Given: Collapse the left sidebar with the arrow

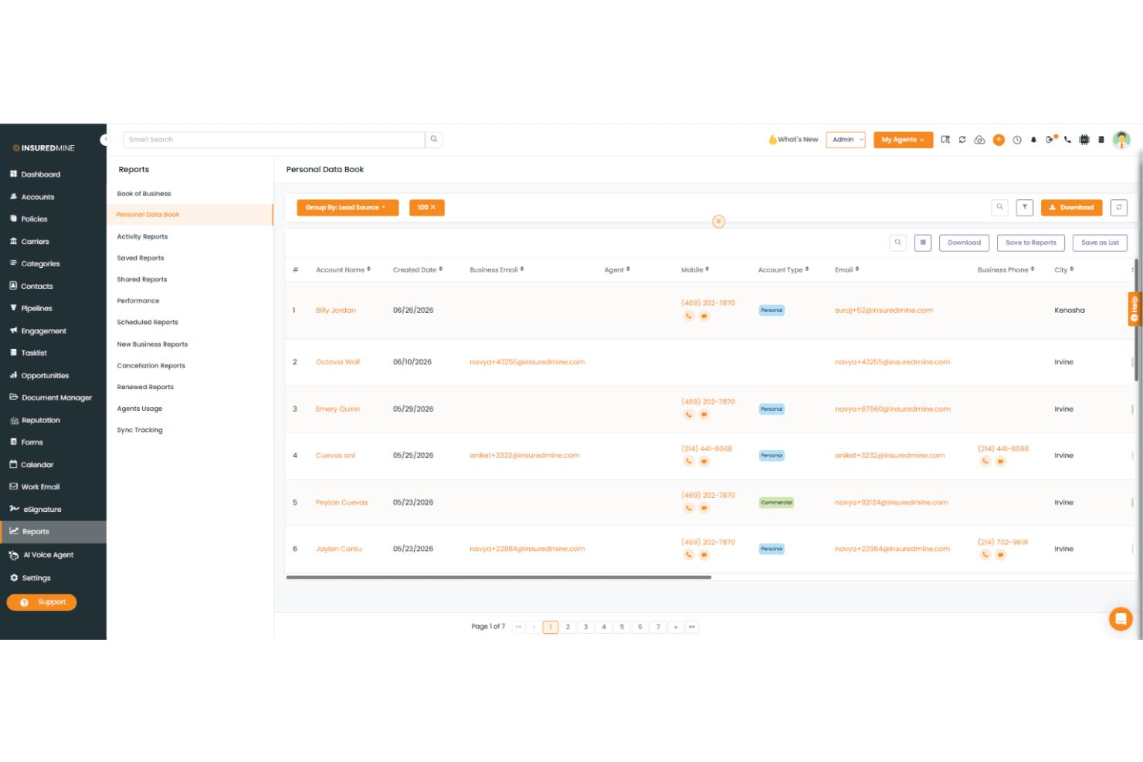Looking at the screenshot, I should click(105, 140).
